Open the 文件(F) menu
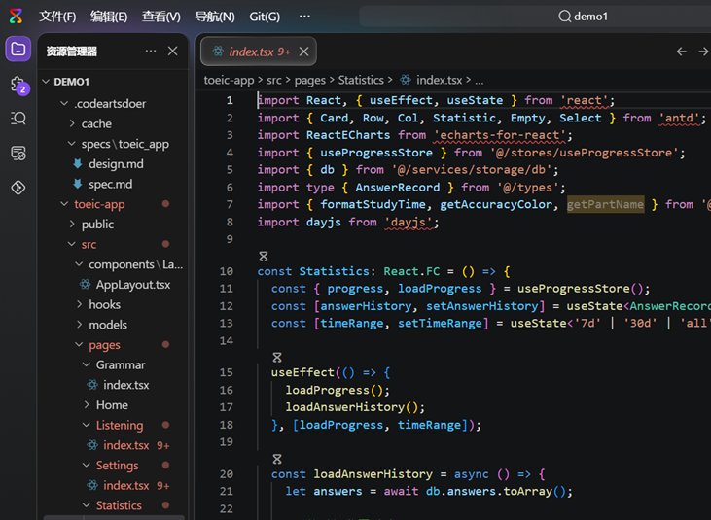 tap(57, 17)
